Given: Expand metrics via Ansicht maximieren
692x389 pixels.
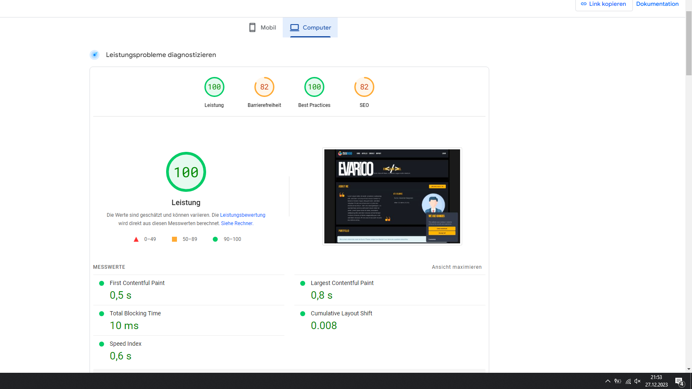Looking at the screenshot, I should pos(456,267).
